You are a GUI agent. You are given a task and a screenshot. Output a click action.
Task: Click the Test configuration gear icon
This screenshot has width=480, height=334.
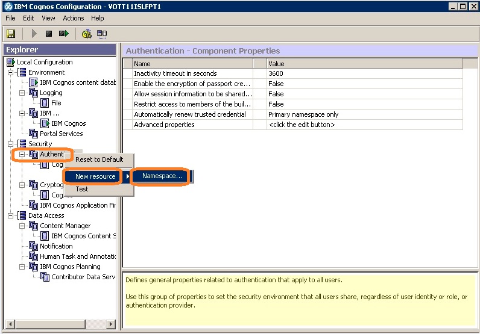pyautogui.click(x=87, y=34)
